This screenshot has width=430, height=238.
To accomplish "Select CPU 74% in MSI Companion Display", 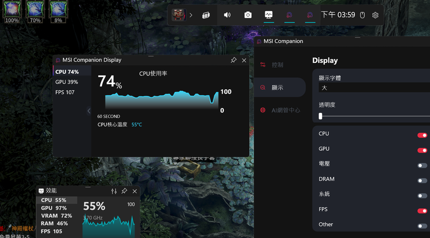I will (x=72, y=72).
